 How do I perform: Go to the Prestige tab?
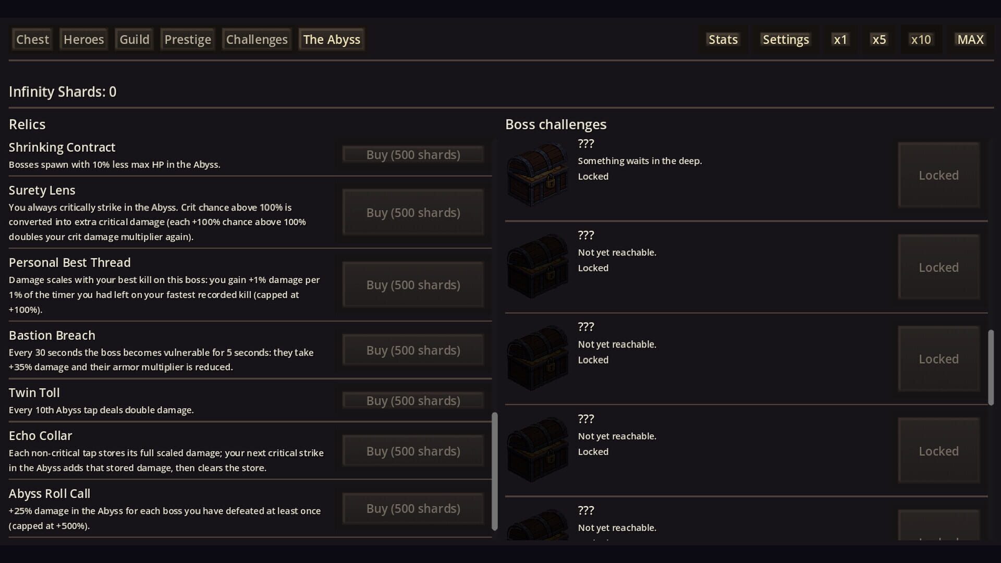click(187, 39)
